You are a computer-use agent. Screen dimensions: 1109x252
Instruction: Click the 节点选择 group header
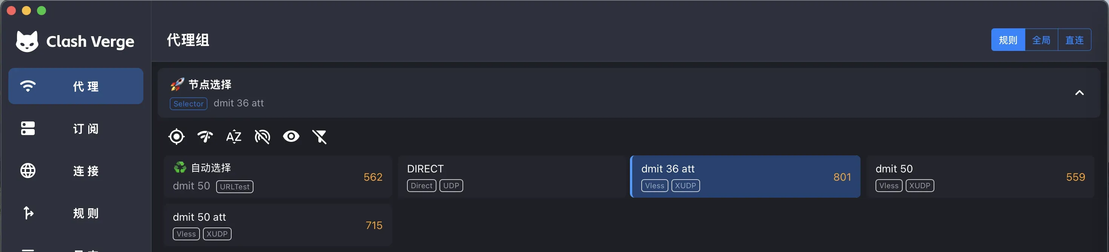(628, 93)
